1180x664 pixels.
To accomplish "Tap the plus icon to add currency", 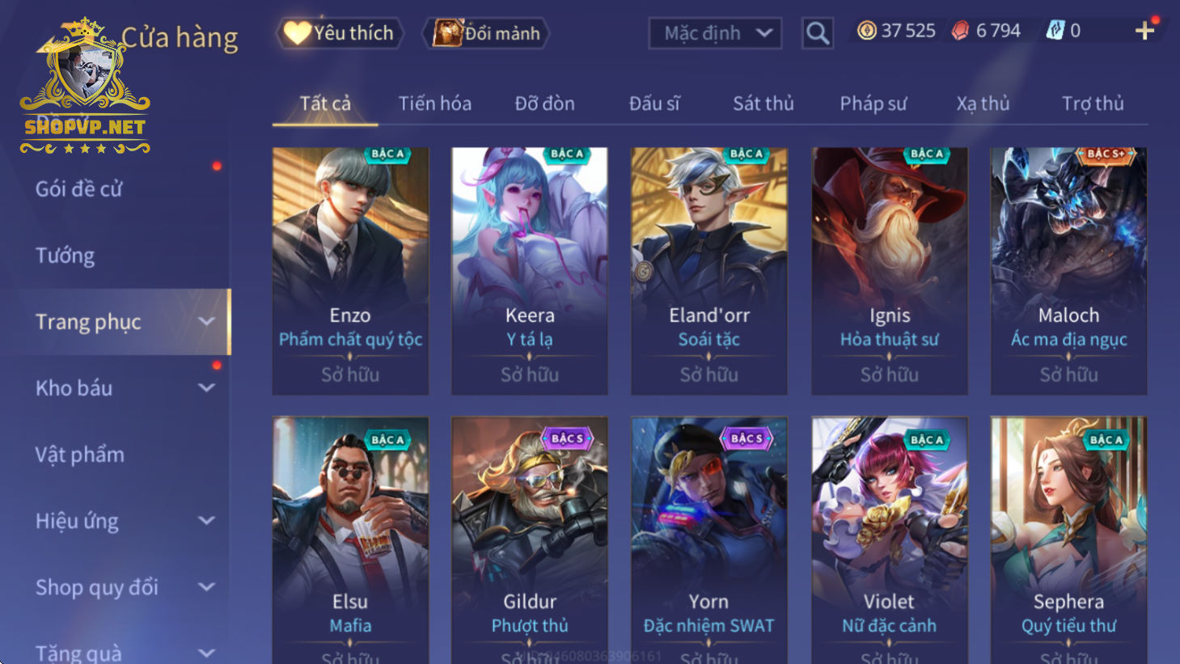I will pyautogui.click(x=1144, y=31).
